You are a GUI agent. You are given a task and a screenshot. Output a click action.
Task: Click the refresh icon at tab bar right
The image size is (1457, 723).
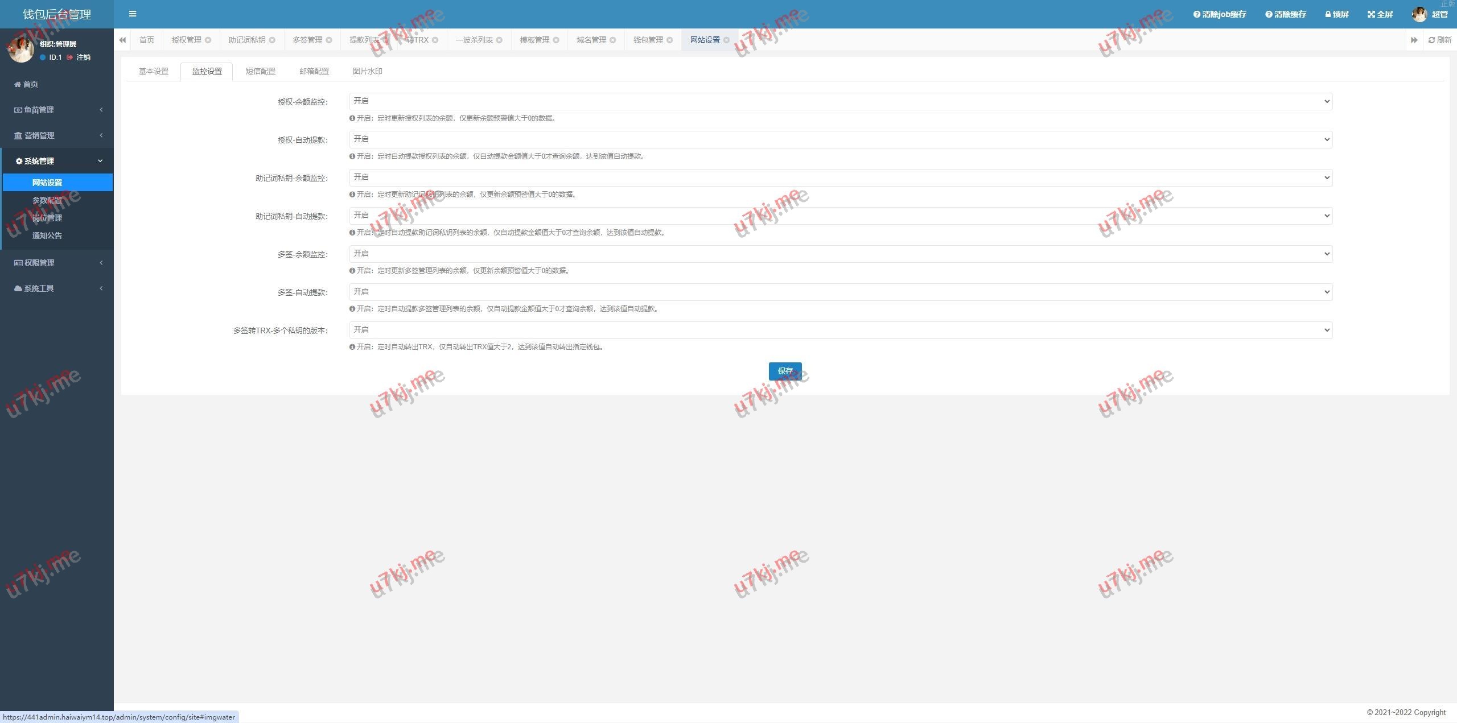click(1431, 40)
